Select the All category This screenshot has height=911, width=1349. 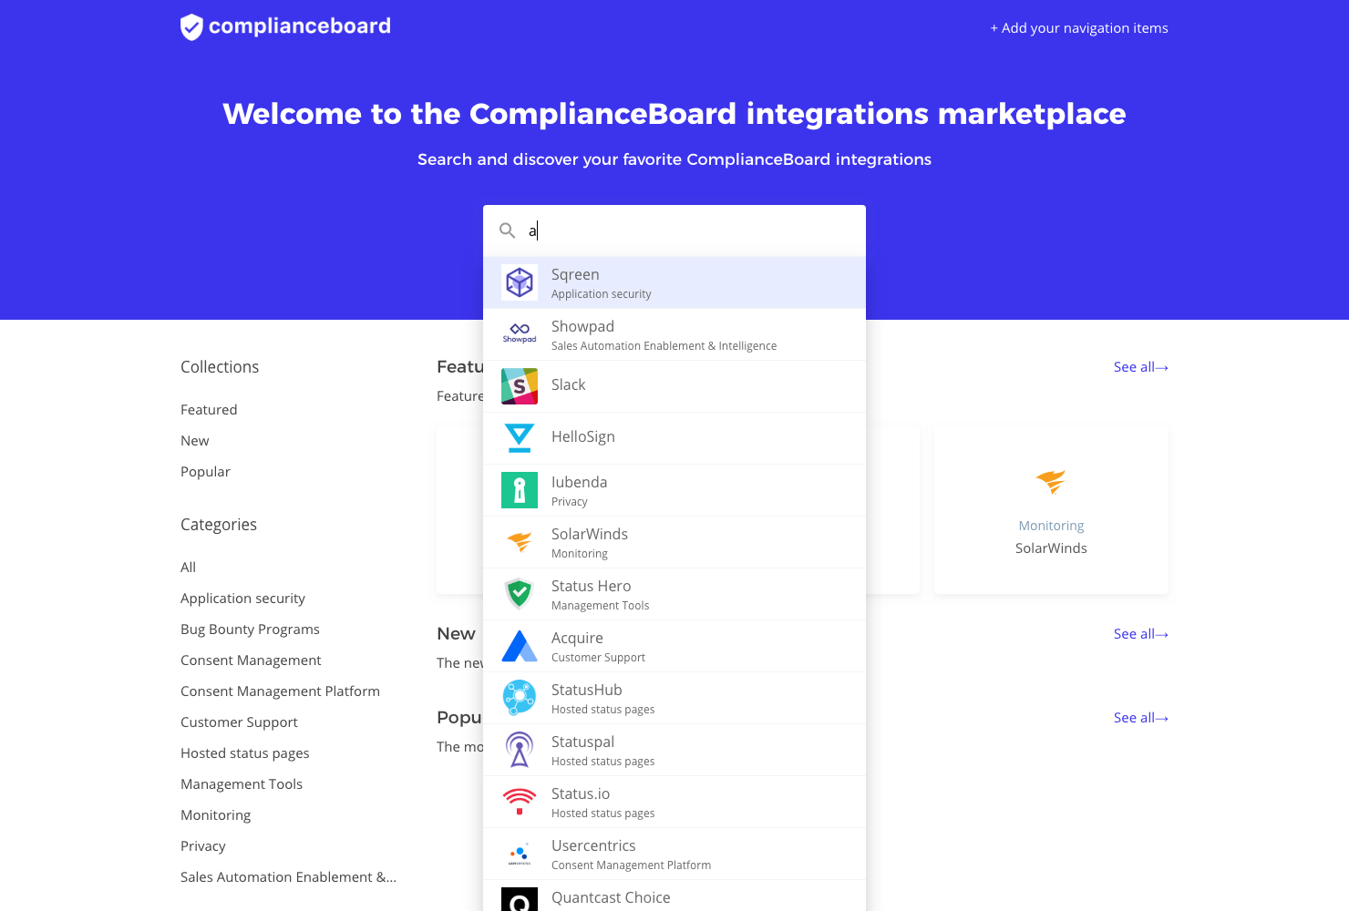[188, 568]
